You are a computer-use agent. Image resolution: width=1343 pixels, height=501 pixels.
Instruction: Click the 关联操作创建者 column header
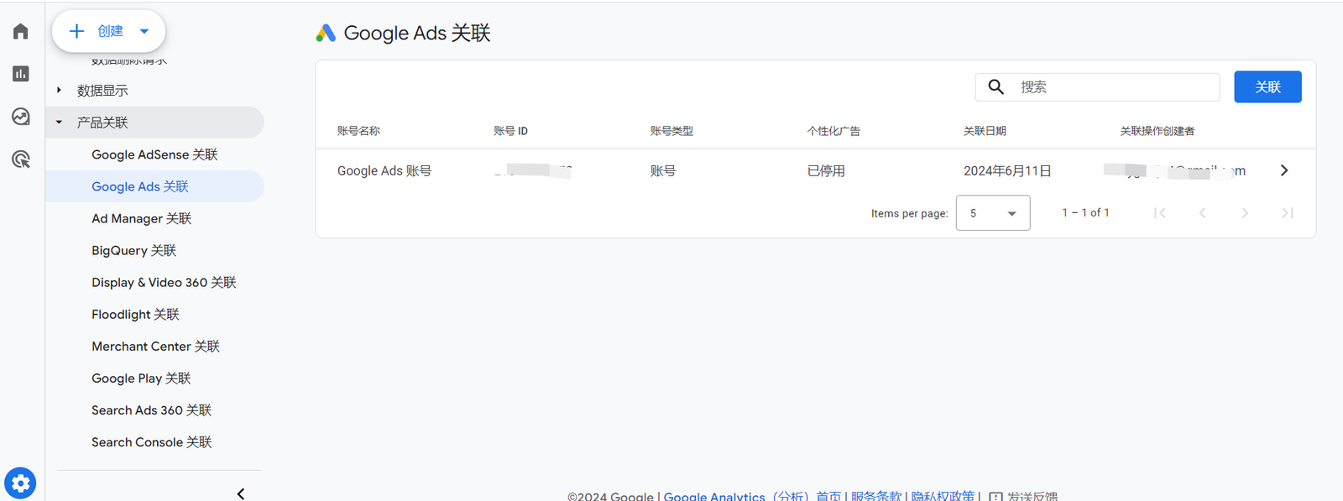(1157, 131)
